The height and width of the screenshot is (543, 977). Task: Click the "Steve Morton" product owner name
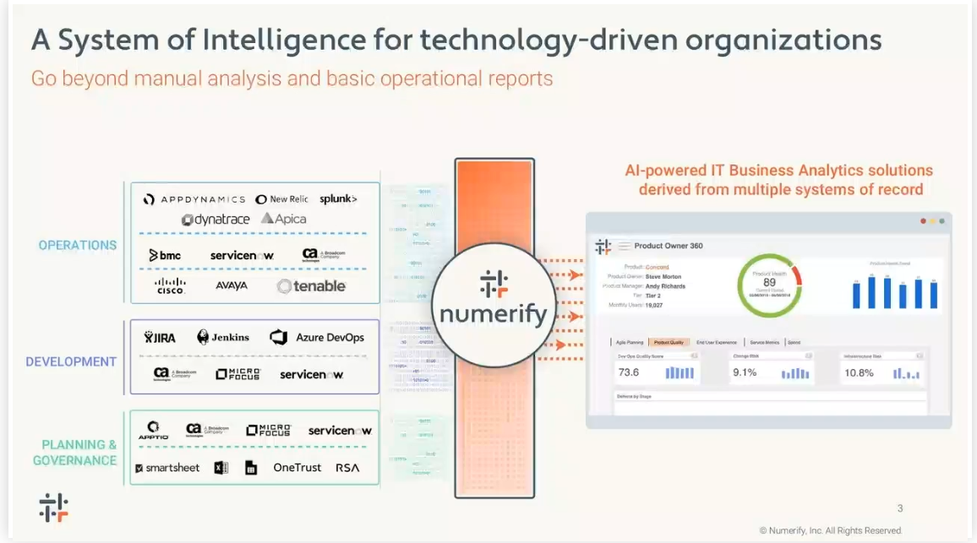tap(663, 276)
